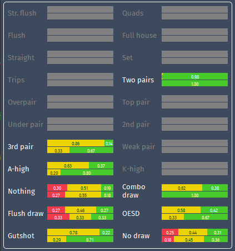Select the OESD draw category

coord(131,213)
